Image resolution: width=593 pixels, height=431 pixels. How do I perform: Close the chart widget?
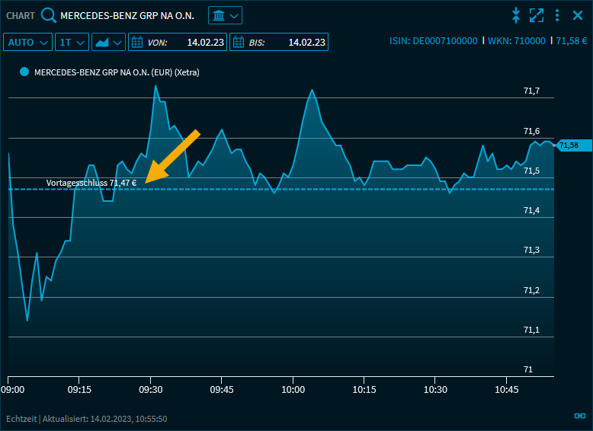click(x=578, y=15)
